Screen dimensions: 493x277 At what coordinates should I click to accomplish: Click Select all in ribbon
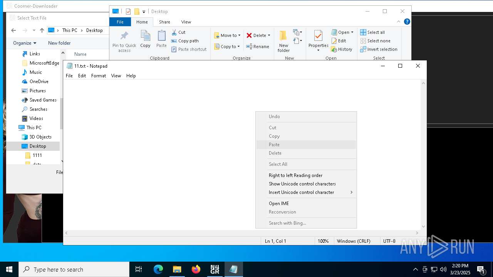pos(372,32)
